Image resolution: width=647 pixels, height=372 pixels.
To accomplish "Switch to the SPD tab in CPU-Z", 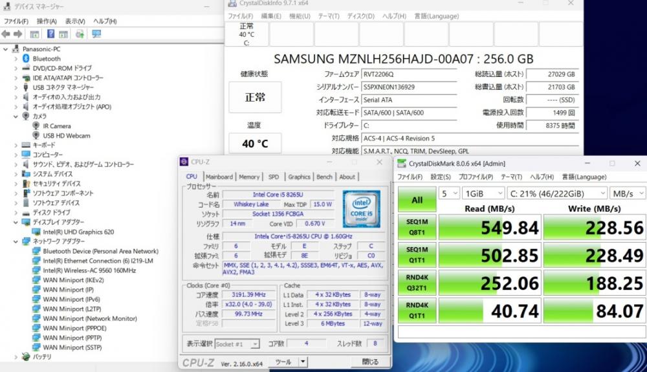I will [x=274, y=177].
